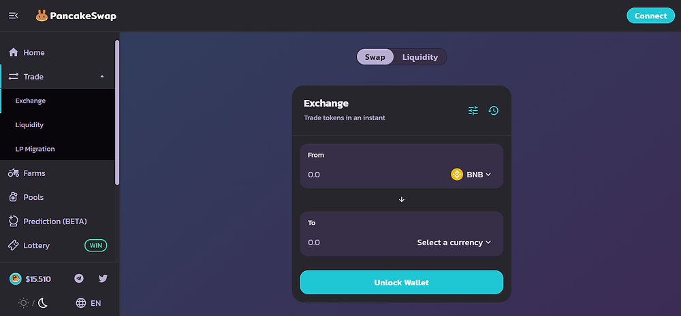Click the PancakeSwap bunny logo
Viewport: 681px width, 316px height.
coord(42,16)
